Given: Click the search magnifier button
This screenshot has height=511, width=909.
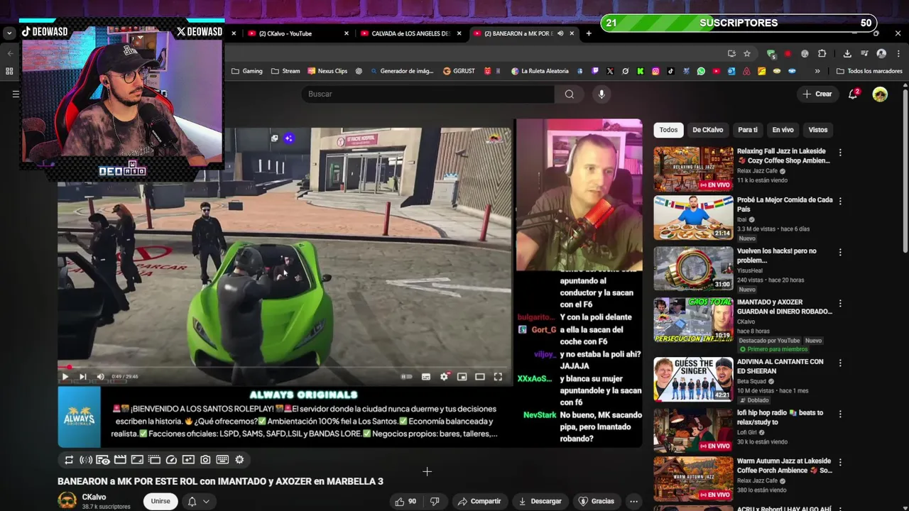Looking at the screenshot, I should pos(569,94).
